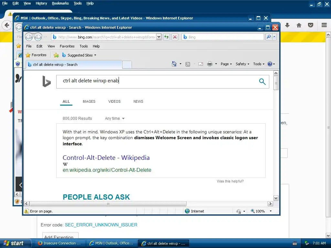This screenshot has height=248, width=331.
Task: Click the IE address bar URL
Action: click(107, 37)
